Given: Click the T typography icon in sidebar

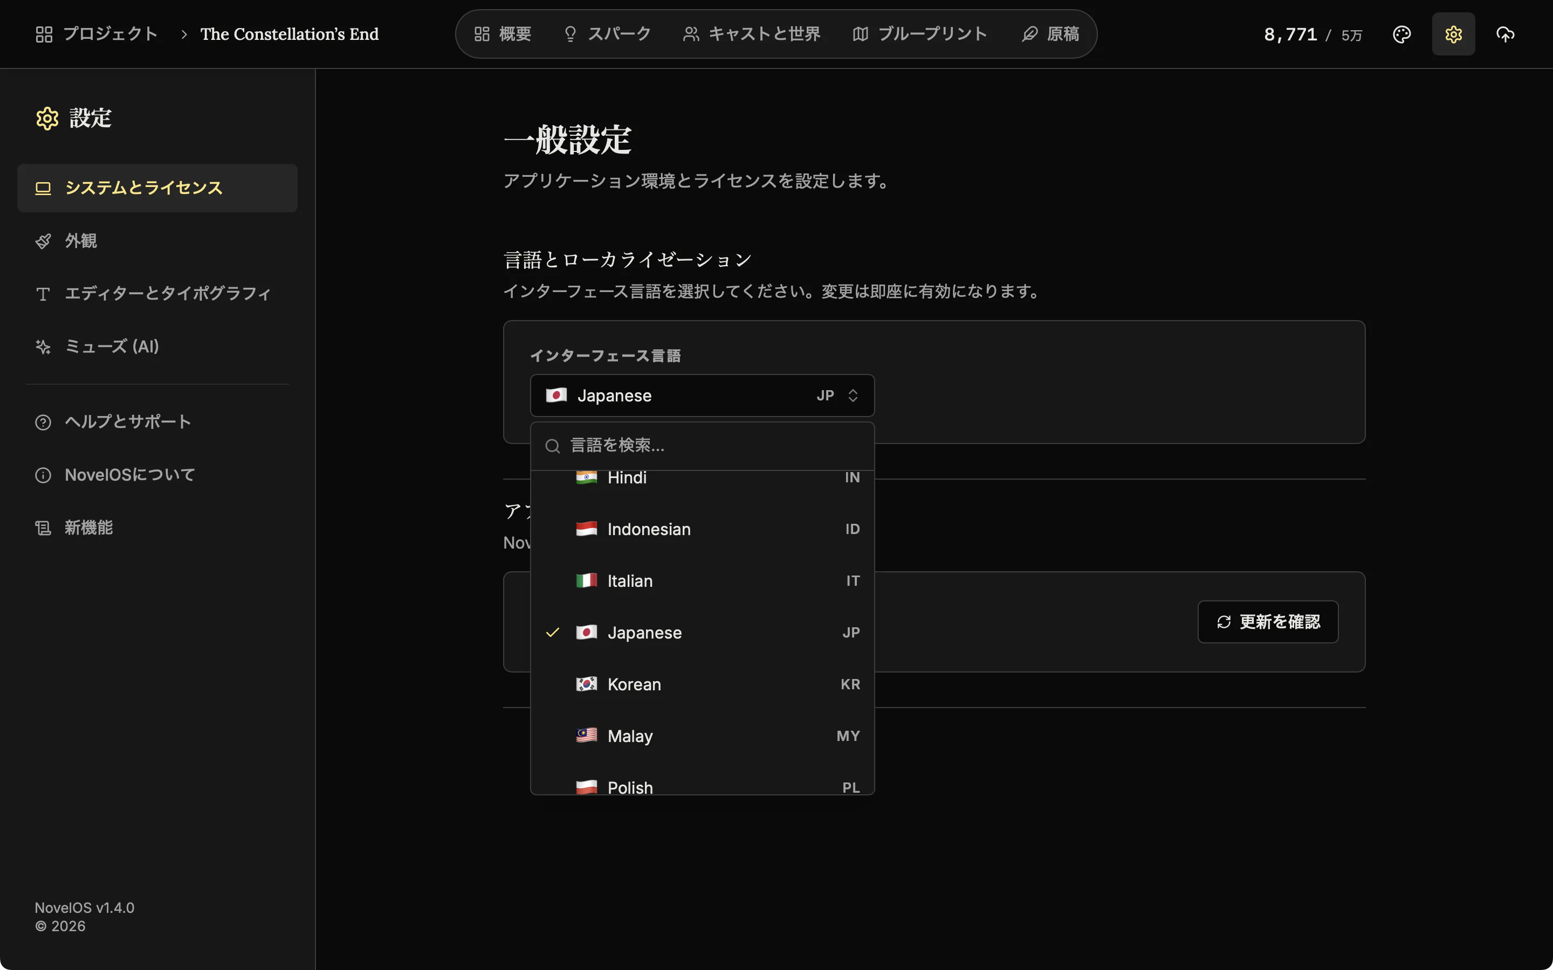Looking at the screenshot, I should 43,294.
